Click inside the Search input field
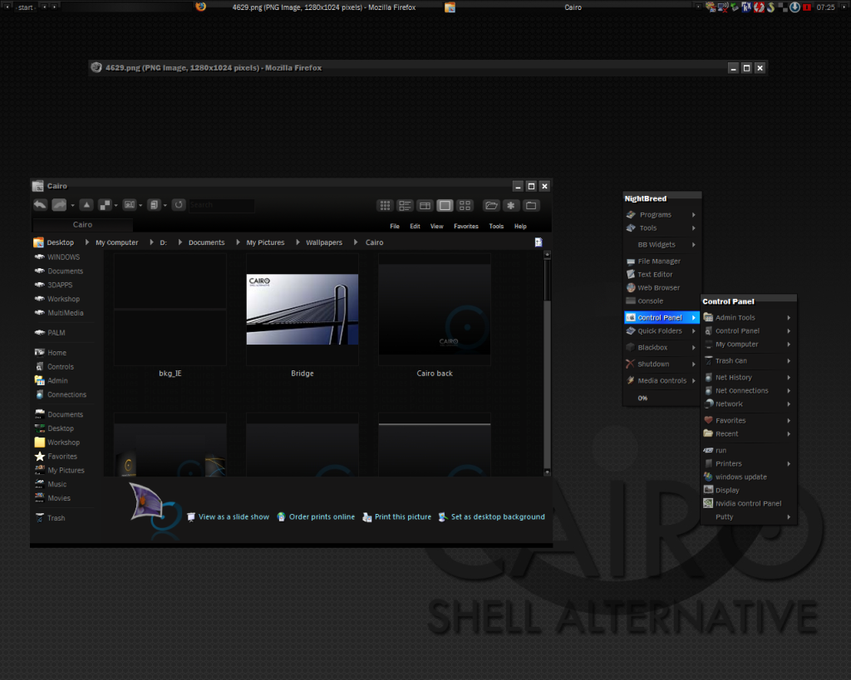The image size is (851, 680). [x=221, y=205]
